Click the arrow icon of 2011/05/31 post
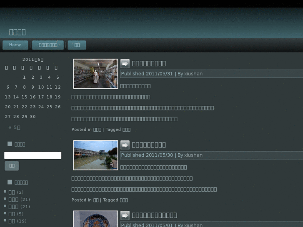303x227 pixels. pos(125,64)
